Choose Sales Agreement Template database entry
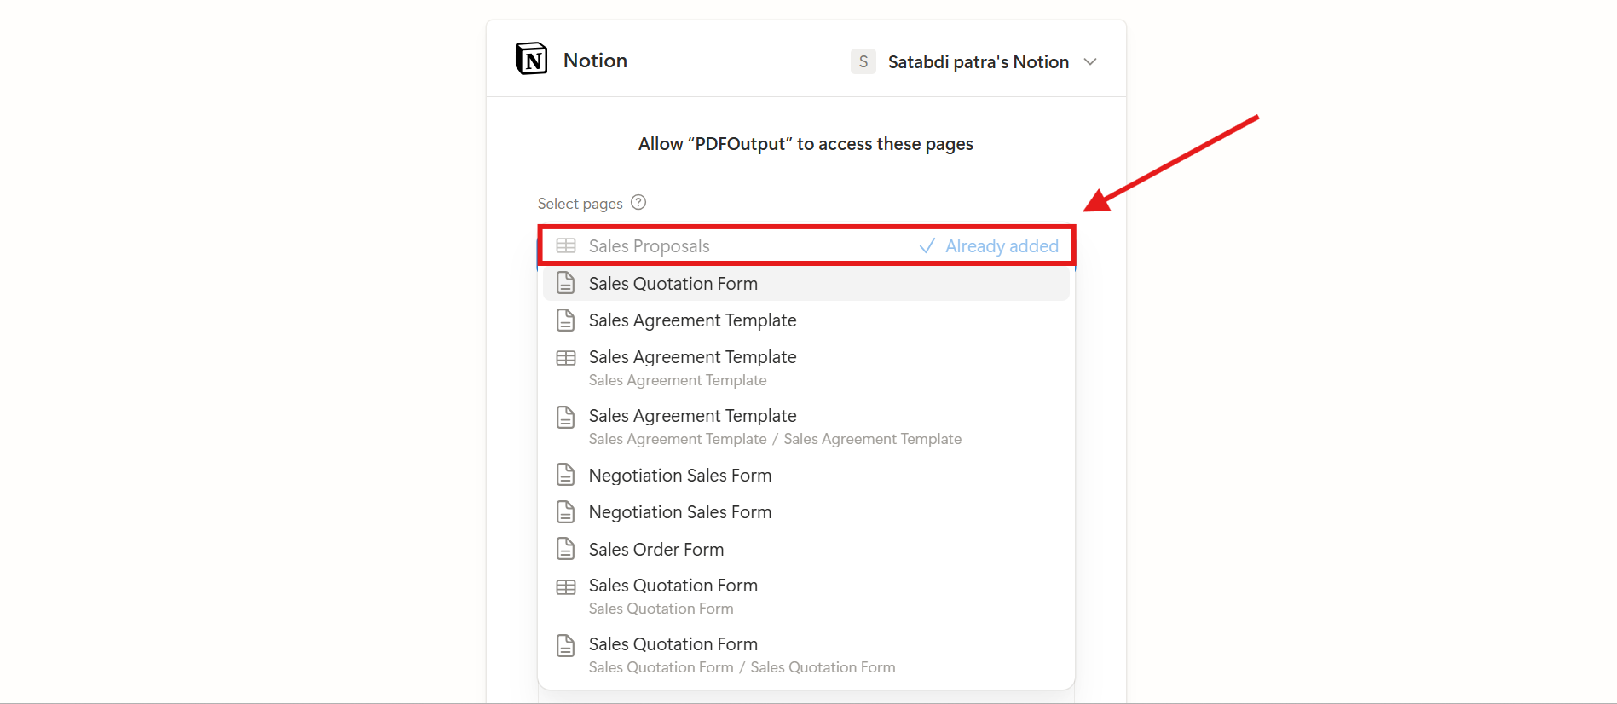1617x704 pixels. pyautogui.click(x=692, y=357)
